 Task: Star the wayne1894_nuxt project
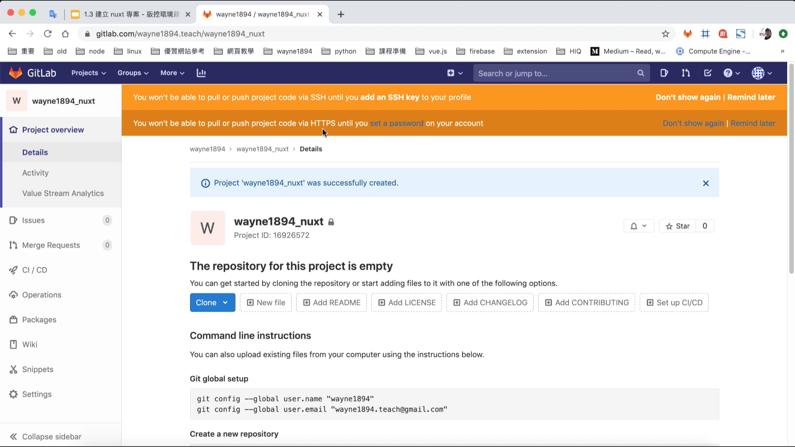pyautogui.click(x=677, y=226)
